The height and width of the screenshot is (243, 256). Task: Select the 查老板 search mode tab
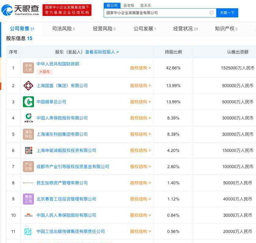pos(129,6)
